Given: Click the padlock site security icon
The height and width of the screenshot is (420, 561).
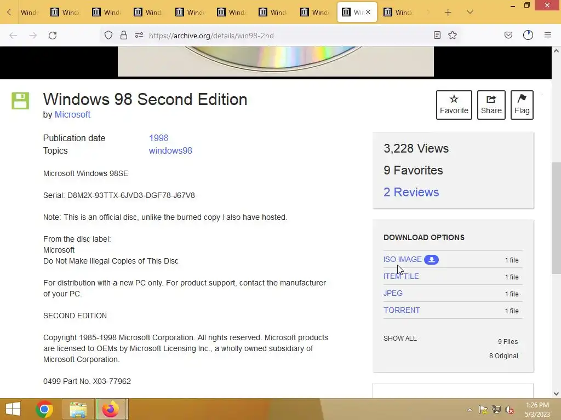Looking at the screenshot, I should tap(124, 35).
